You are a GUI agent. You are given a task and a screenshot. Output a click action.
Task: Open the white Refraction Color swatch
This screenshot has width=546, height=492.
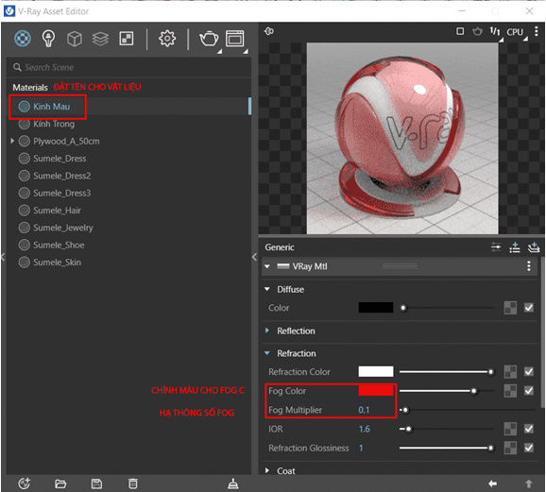(376, 372)
